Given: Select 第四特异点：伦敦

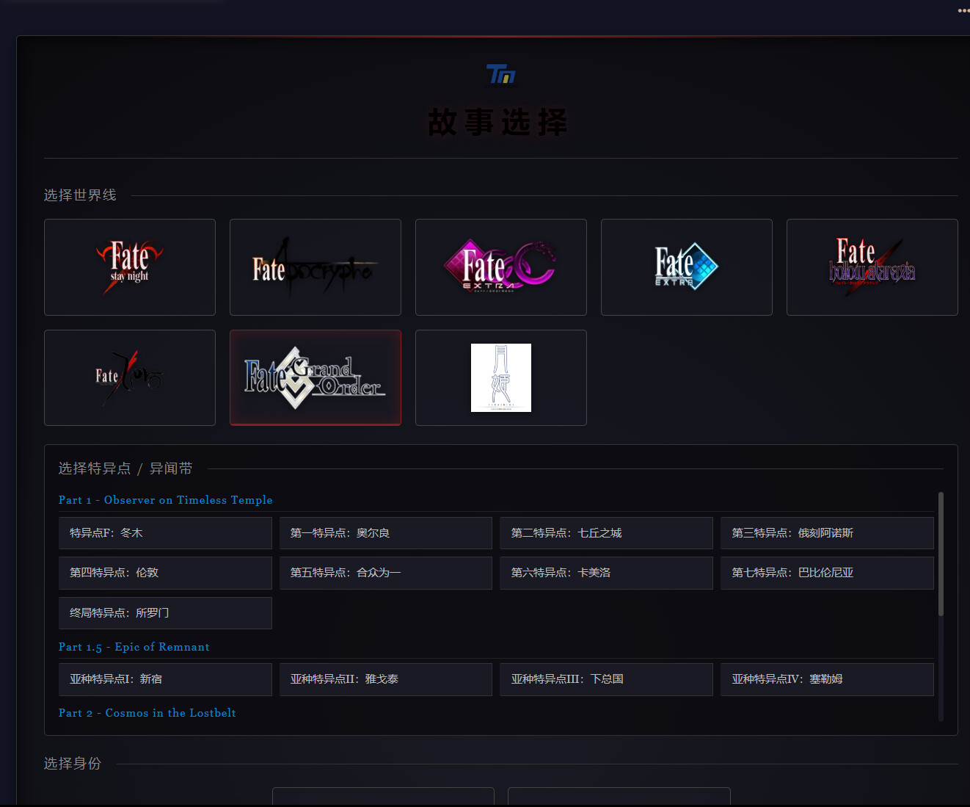Looking at the screenshot, I should tap(165, 573).
